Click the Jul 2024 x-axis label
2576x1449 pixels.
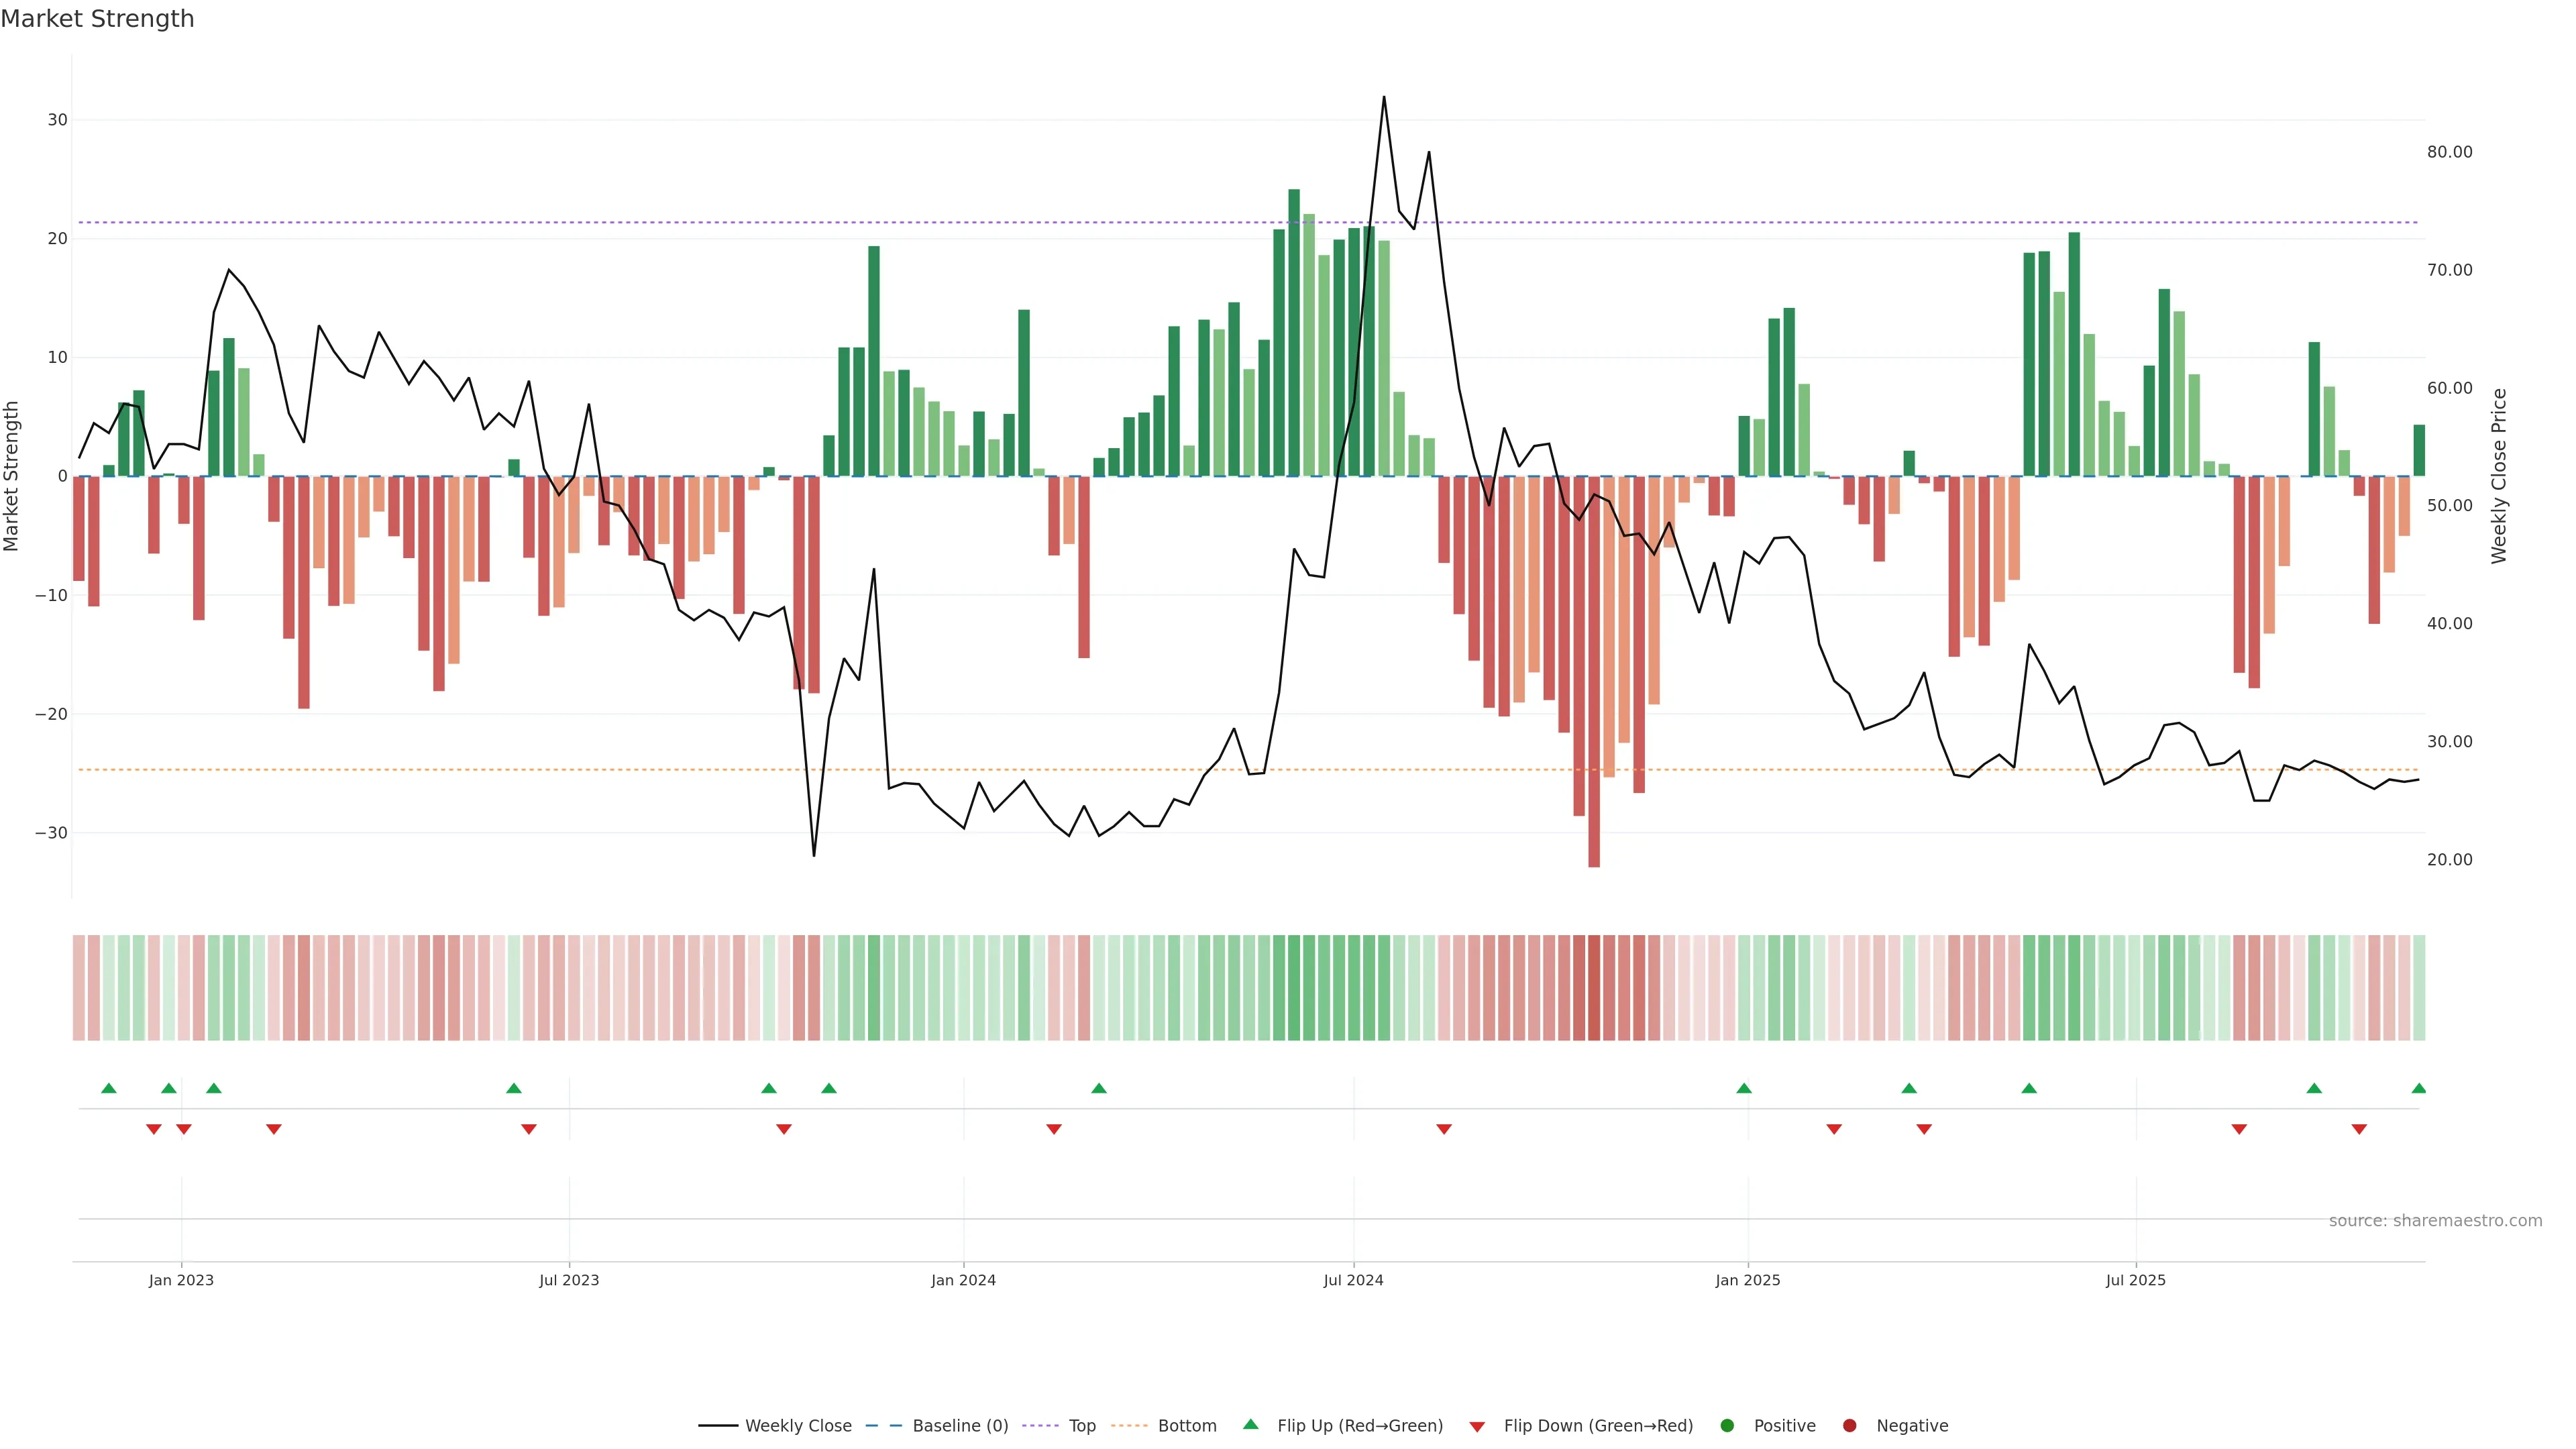pyautogui.click(x=1353, y=1280)
